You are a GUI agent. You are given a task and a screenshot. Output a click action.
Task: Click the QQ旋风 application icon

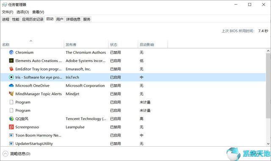click(x=11, y=119)
